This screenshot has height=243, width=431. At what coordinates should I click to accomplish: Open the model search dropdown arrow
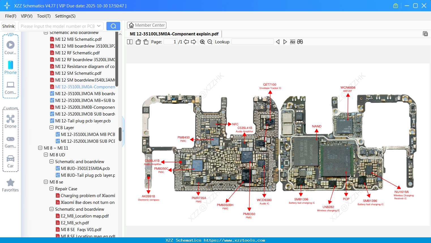coord(98,26)
